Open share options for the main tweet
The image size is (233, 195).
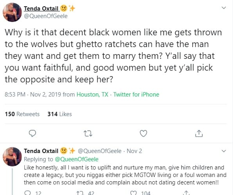[199, 133]
